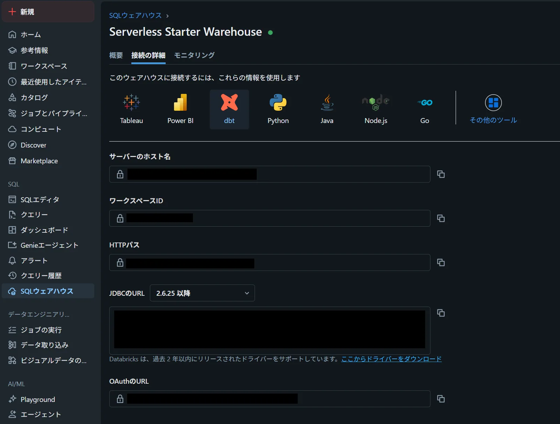Click the SQLウェアハウス breadcrumb link
This screenshot has width=560, height=424.
[x=136, y=15]
